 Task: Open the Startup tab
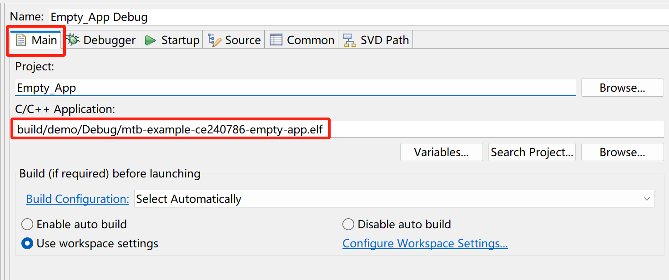[172, 40]
